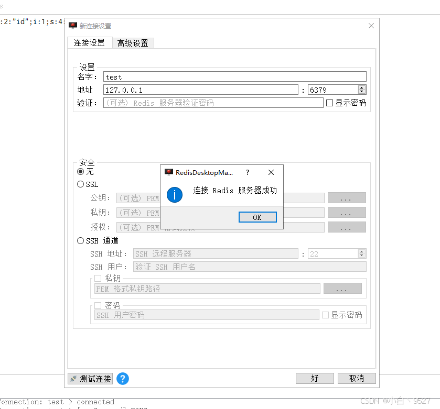The width and height of the screenshot is (440, 409).
Task: Click the 测试连接 test connection button
Action: pos(90,379)
